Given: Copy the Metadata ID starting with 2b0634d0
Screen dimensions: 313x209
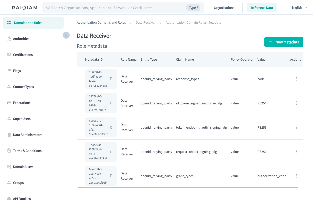Looking at the screenshot, I should click(111, 79).
